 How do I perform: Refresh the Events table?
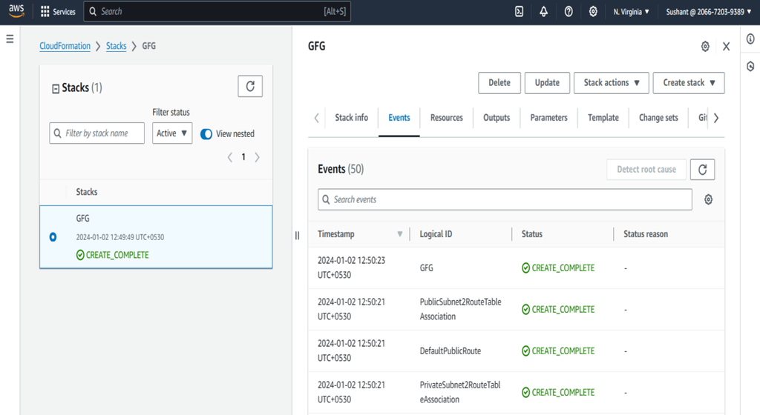coord(702,169)
